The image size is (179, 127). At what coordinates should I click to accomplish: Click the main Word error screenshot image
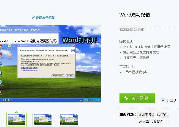point(51,63)
